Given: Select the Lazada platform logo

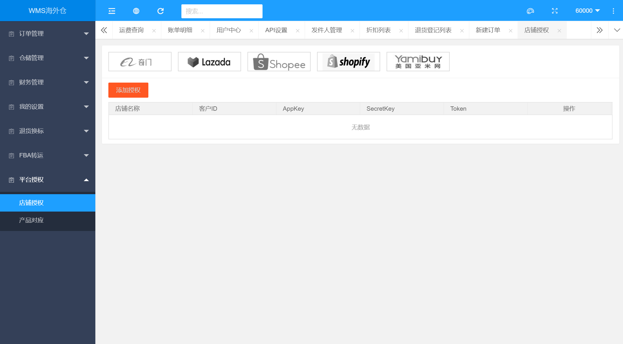Looking at the screenshot, I should coord(209,62).
